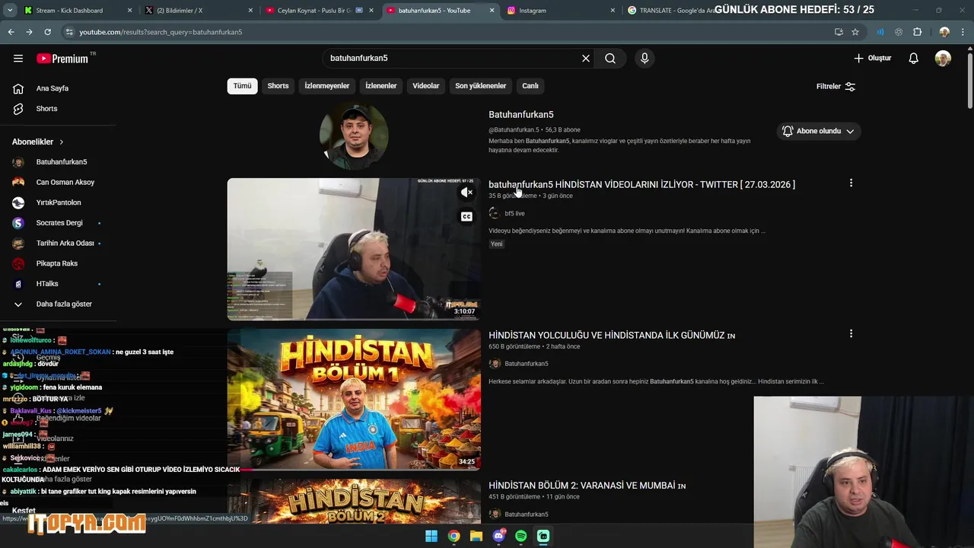Image resolution: width=974 pixels, height=548 pixels.
Task: Open the HİNDİSTAN YOLCULUĞU video title
Action: tap(612, 336)
